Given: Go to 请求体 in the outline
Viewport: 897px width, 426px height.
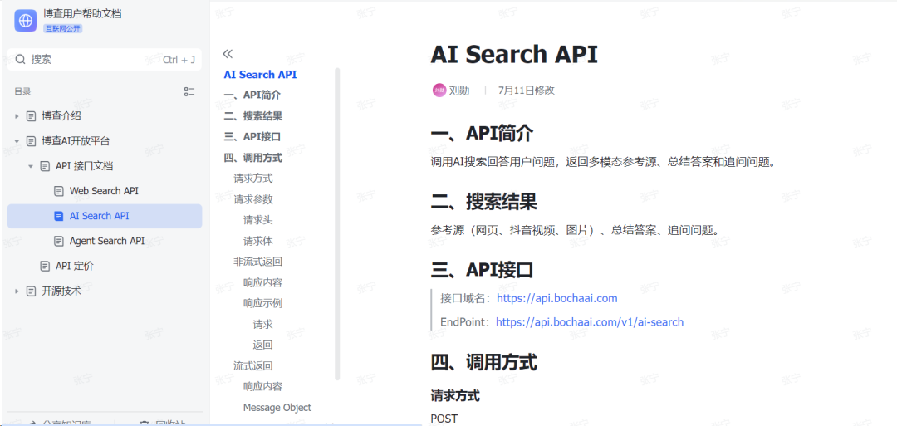Looking at the screenshot, I should coord(258,242).
